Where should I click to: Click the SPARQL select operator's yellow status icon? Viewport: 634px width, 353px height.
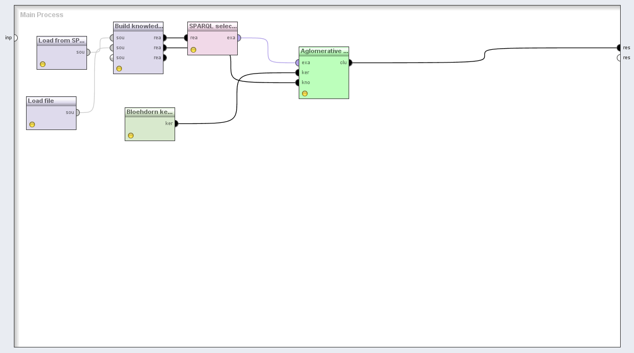193,50
